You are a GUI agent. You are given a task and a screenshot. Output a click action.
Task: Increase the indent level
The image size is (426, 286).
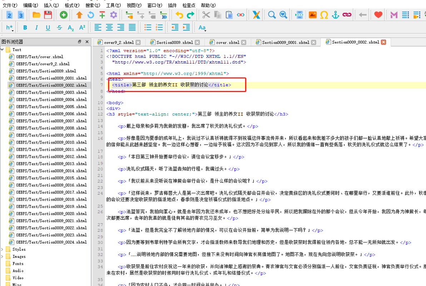coord(187,27)
